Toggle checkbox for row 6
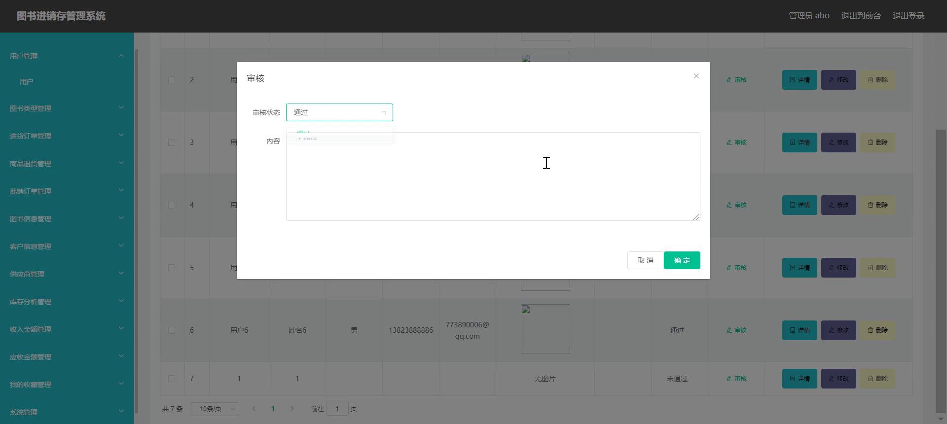 pos(172,330)
